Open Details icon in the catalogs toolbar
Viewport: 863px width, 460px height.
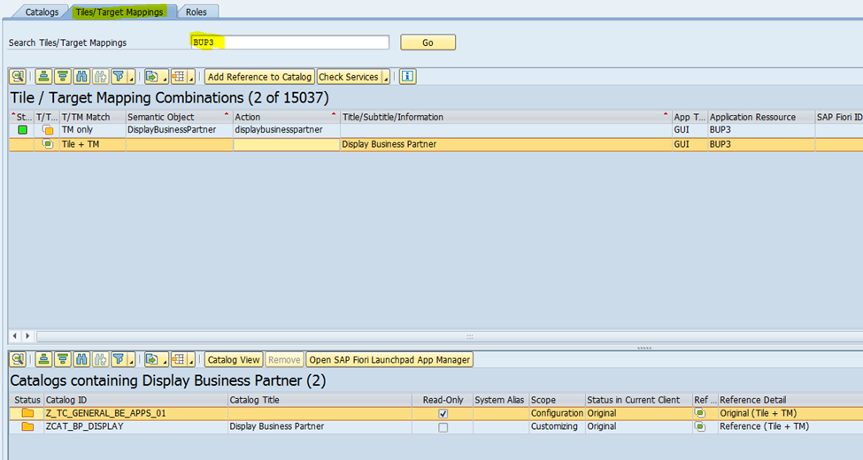point(18,359)
